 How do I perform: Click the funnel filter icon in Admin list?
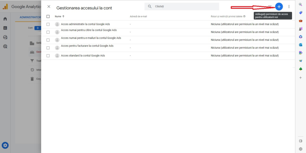(32, 61)
